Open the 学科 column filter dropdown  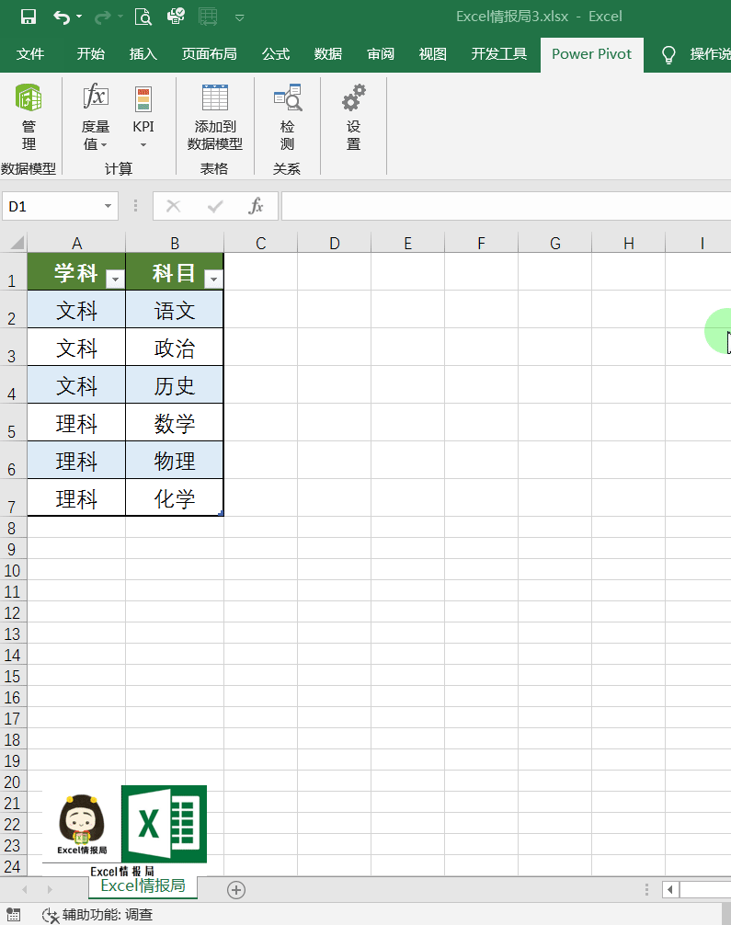(115, 279)
